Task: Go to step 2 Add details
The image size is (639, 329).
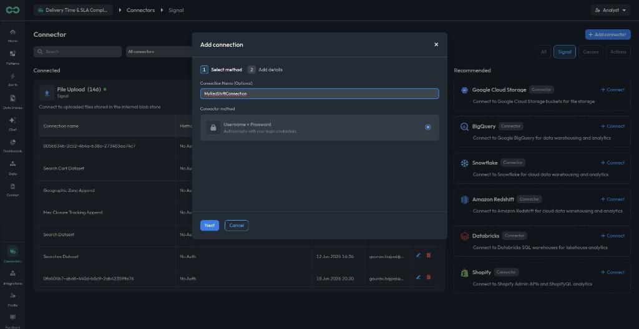Action: tap(265, 70)
